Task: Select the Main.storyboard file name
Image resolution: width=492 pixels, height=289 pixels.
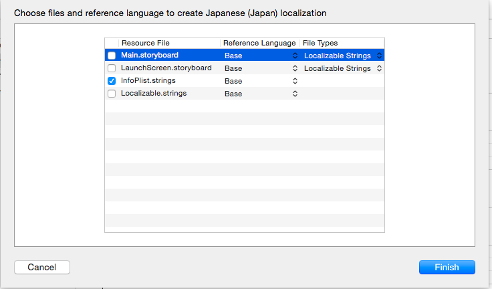Action: (x=150, y=56)
